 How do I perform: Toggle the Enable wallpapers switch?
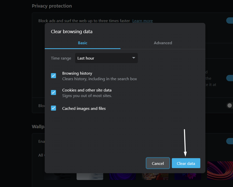(230, 141)
